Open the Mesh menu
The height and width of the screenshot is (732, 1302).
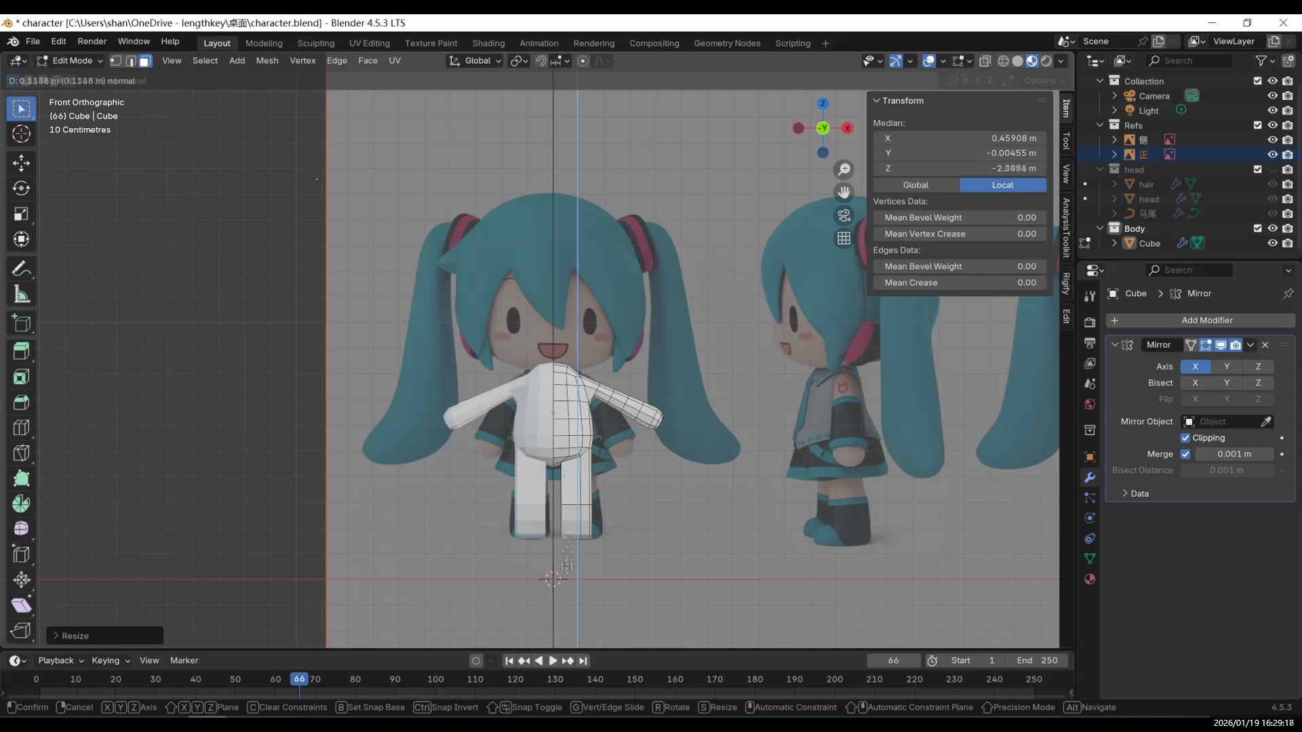click(x=267, y=61)
